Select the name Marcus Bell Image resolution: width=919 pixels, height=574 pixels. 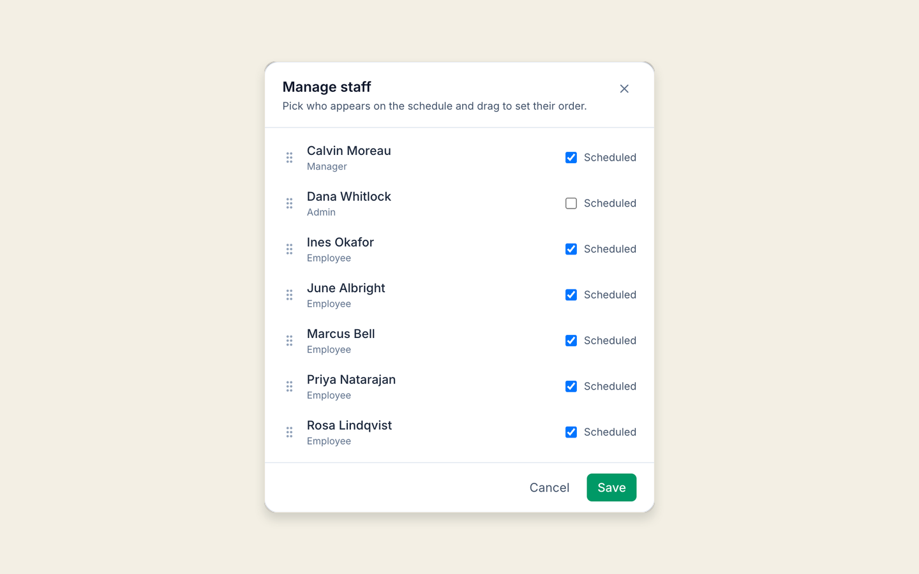tap(341, 334)
